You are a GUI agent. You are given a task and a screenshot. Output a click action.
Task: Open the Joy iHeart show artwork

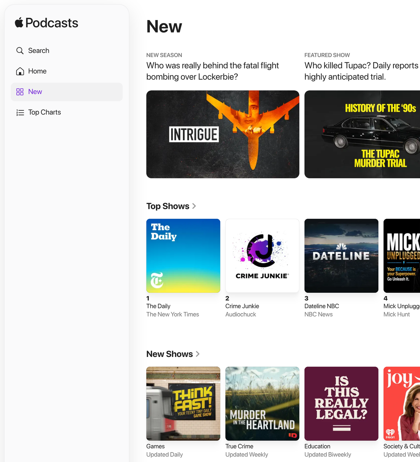pos(402,403)
